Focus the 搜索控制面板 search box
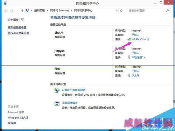This screenshot has height=131, width=175. pyautogui.click(x=148, y=11)
